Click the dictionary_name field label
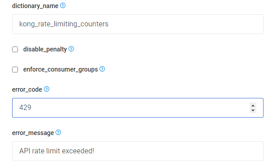The height and width of the screenshot is (165, 268). pyautogui.click(x=35, y=6)
